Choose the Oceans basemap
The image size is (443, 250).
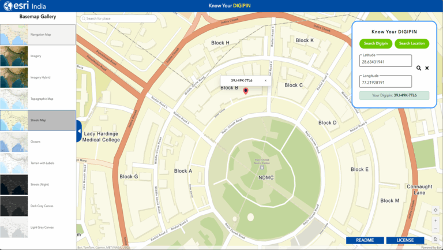[38, 141]
